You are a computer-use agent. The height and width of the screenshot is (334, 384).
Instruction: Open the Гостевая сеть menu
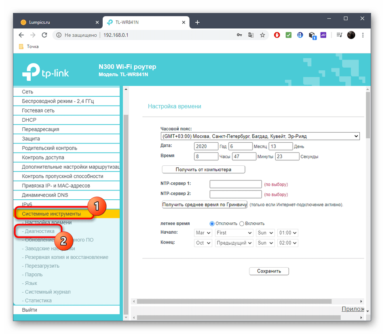[66, 110]
